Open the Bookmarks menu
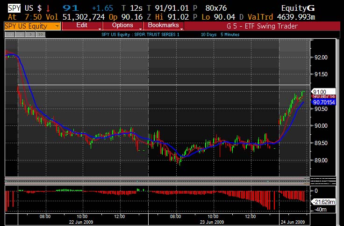The height and width of the screenshot is (226, 344). pos(164,26)
